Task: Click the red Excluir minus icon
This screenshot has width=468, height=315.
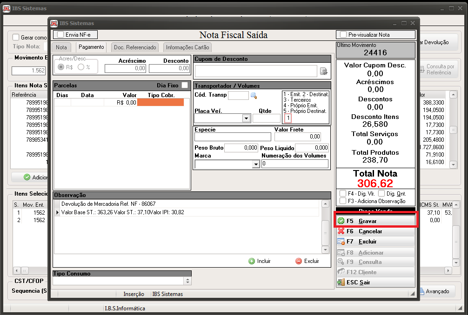Action: [299, 261]
